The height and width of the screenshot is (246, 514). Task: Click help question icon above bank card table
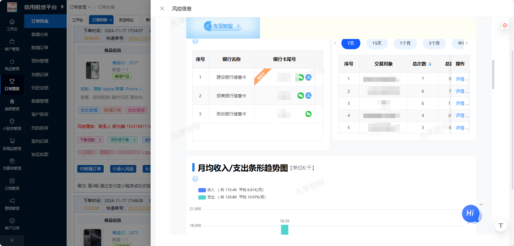point(195,42)
